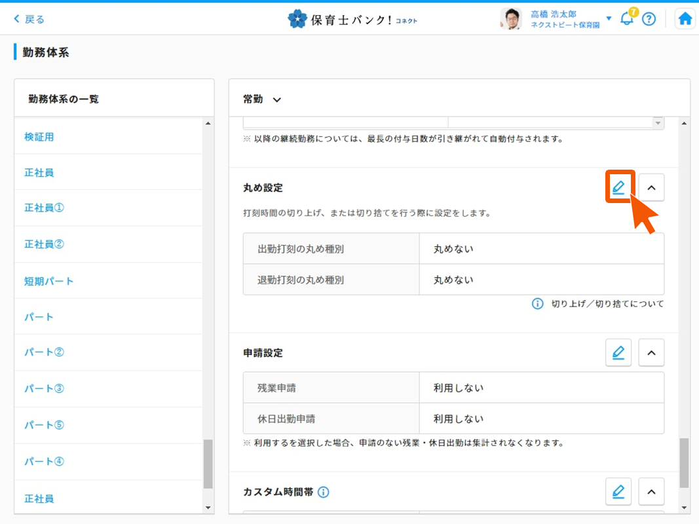The width and height of the screenshot is (699, 524).
Task: Click the 戻る back link
Action: pyautogui.click(x=29, y=19)
